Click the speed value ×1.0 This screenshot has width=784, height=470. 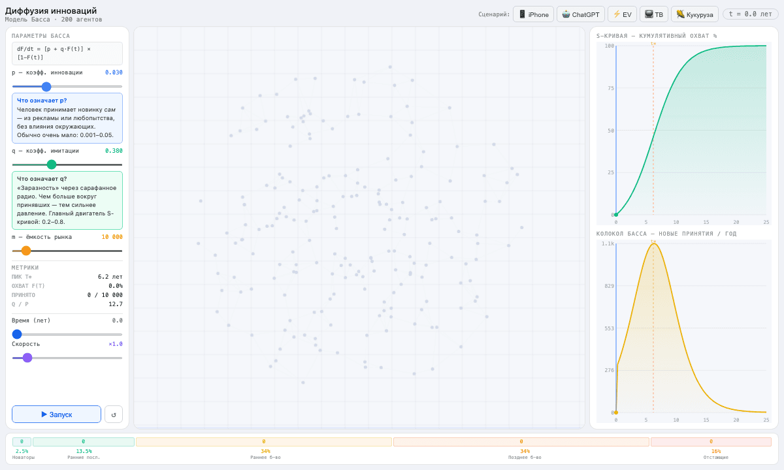tap(116, 344)
